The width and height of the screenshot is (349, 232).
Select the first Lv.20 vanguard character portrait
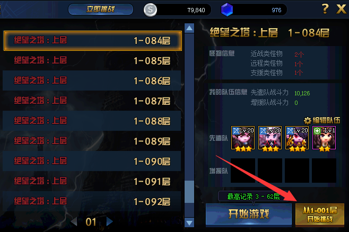(x=243, y=138)
